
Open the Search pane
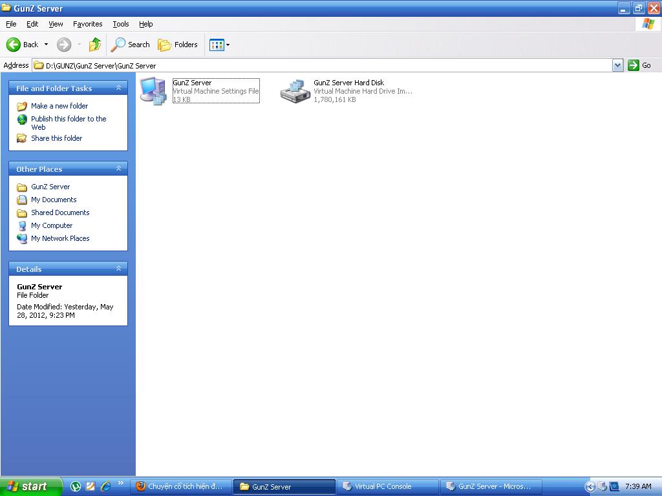click(130, 45)
